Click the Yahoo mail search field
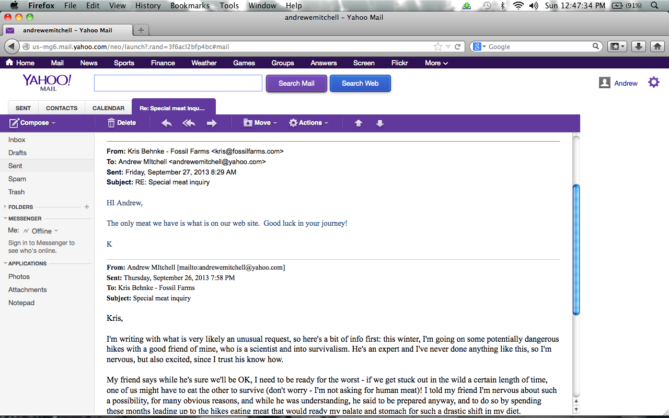 tap(178, 83)
